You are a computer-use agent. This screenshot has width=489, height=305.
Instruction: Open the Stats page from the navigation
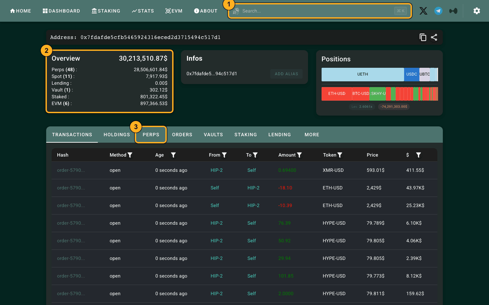143,11
